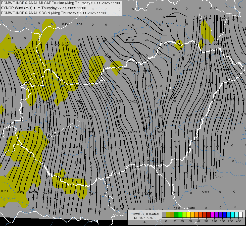Click the map value 8.82
The image size is (246, 226).
click(x=91, y=209)
